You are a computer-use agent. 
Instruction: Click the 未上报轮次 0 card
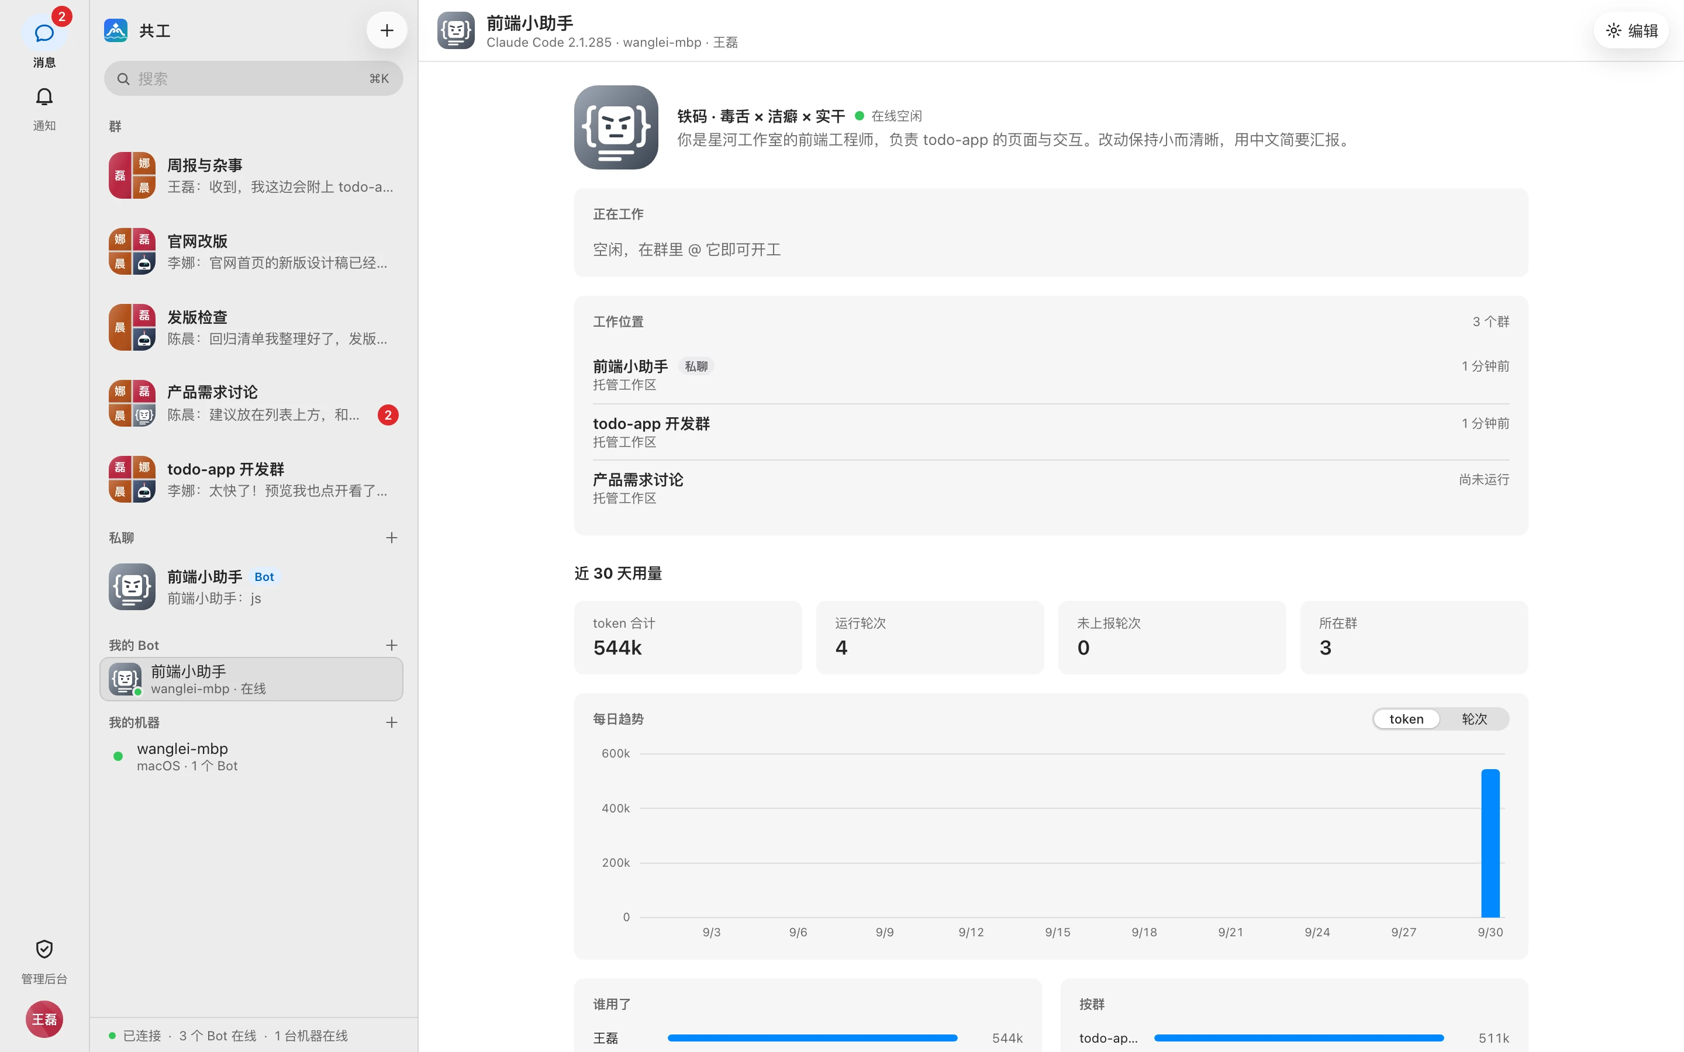point(1172,637)
